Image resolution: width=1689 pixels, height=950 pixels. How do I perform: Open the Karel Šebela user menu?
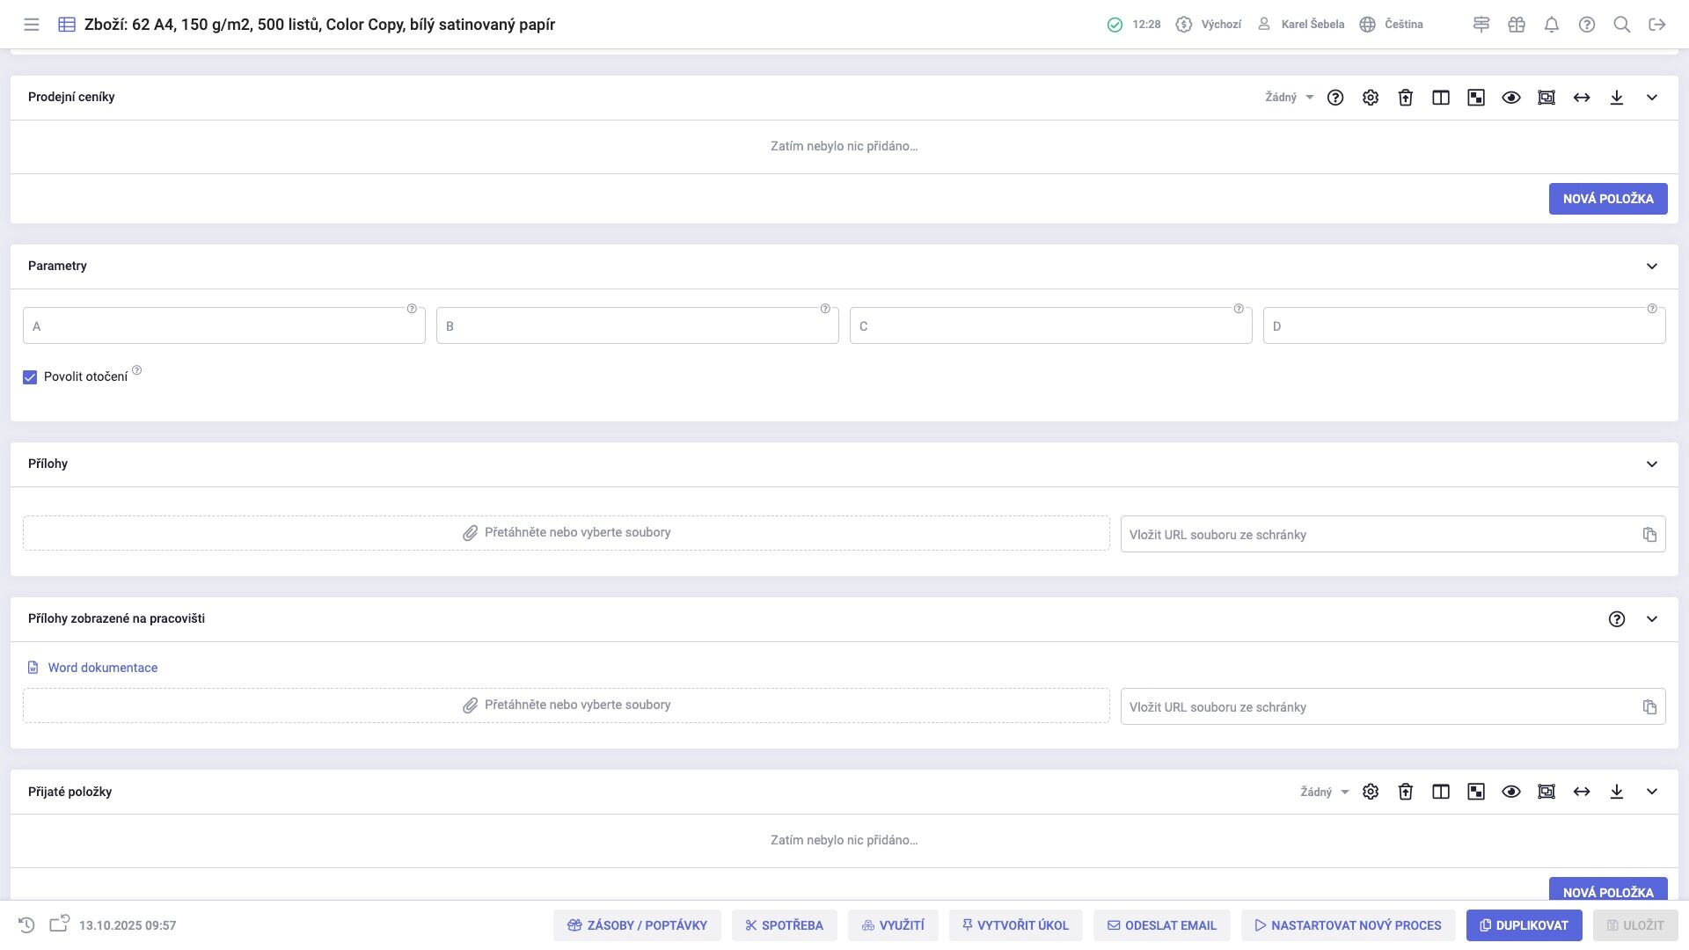pos(1301,25)
